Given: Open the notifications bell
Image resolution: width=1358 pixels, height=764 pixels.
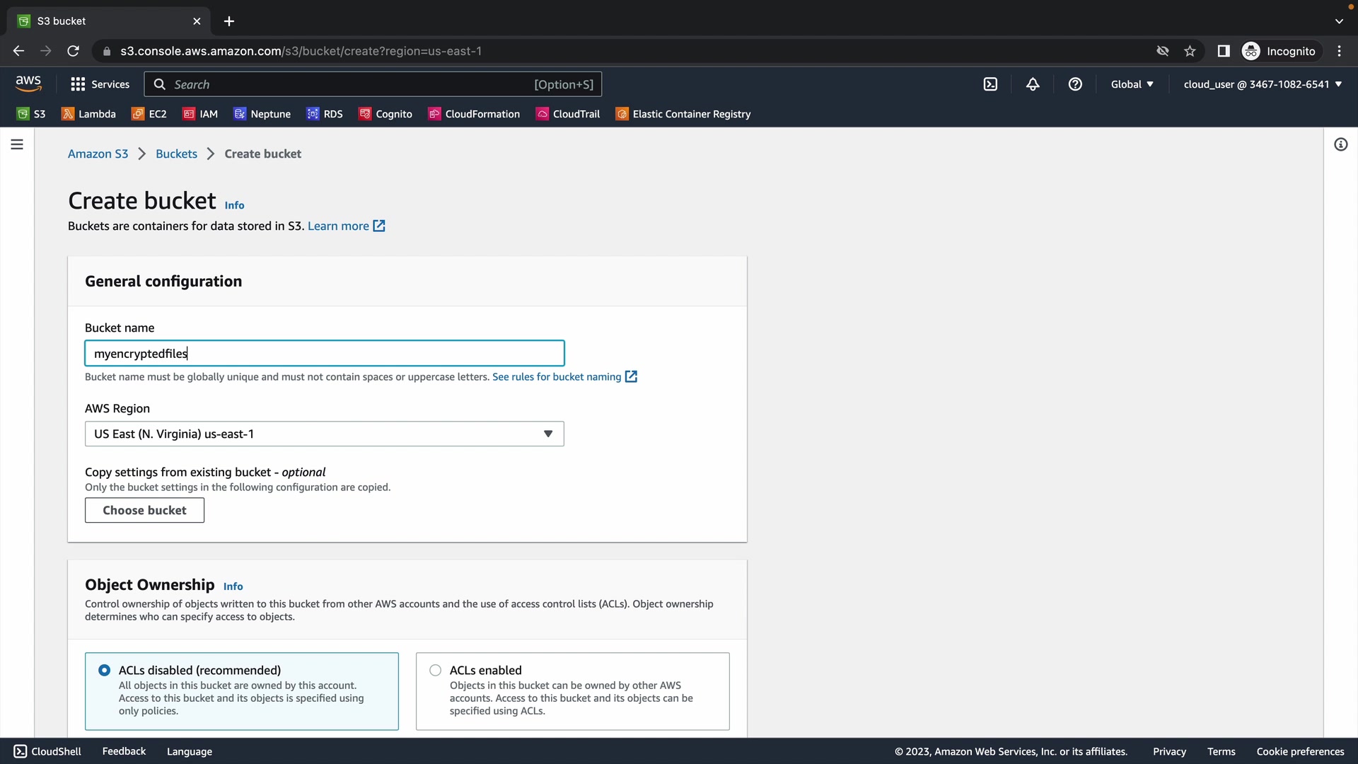Looking at the screenshot, I should [1033, 84].
